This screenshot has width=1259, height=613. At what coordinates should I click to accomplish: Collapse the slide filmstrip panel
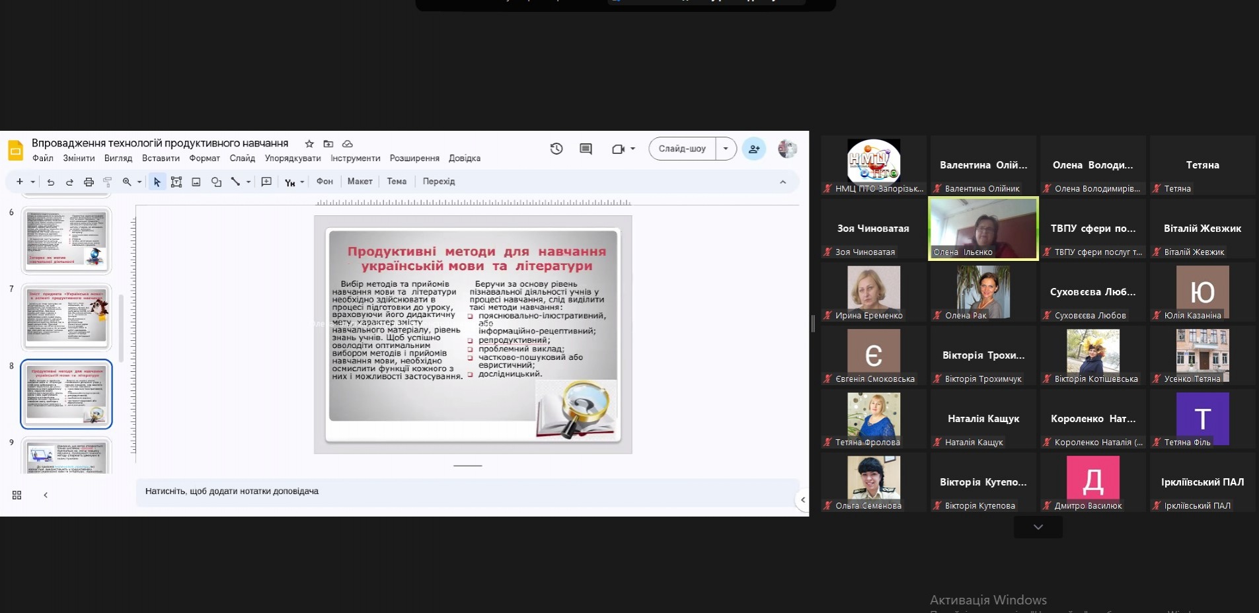46,495
